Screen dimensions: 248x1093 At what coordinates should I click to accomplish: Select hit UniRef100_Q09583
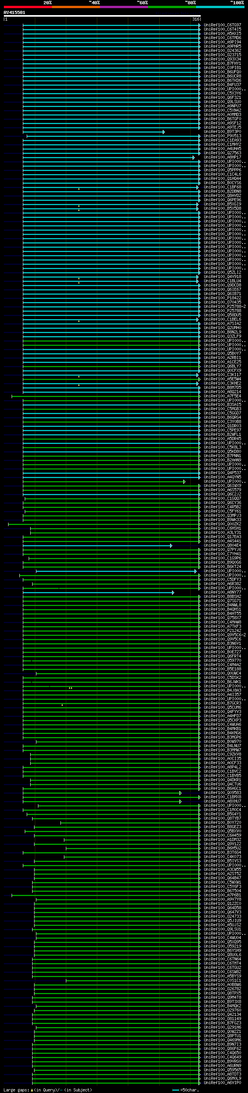point(222,793)
